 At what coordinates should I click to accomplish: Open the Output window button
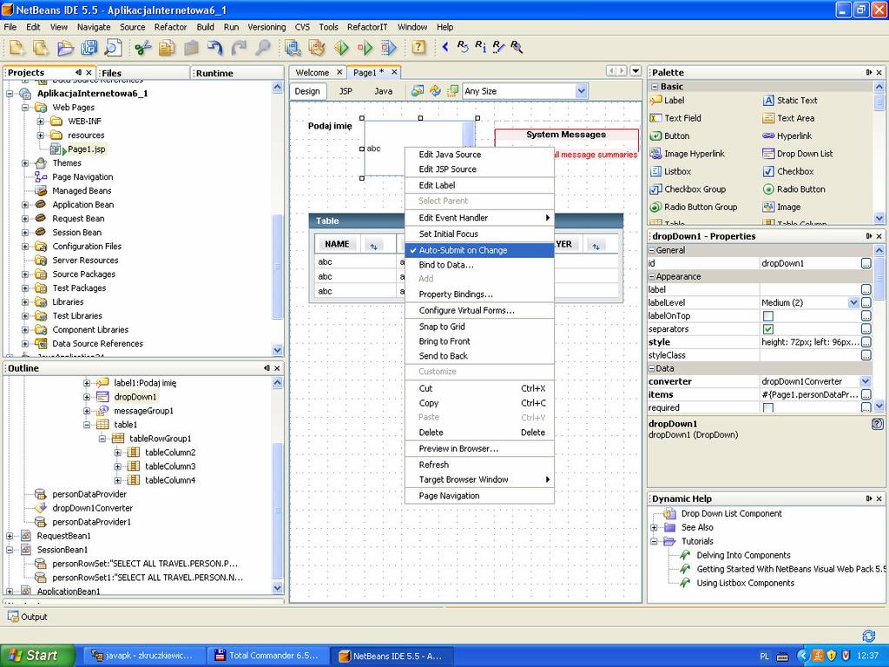pos(28,617)
